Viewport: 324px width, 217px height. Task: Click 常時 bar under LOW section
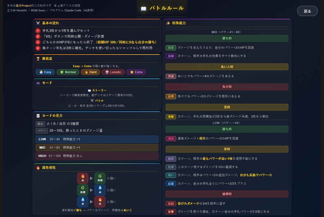[x=227, y=149]
